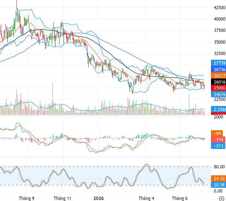Screen dimensions: 226x201
Task: Click the orange 24.32 stochastic label
Action: pyautogui.click(x=219, y=179)
